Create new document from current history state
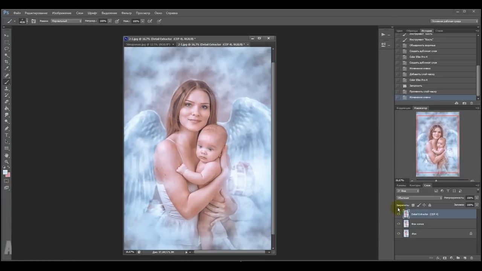Viewport: 482px width, 271px height. tap(456, 103)
